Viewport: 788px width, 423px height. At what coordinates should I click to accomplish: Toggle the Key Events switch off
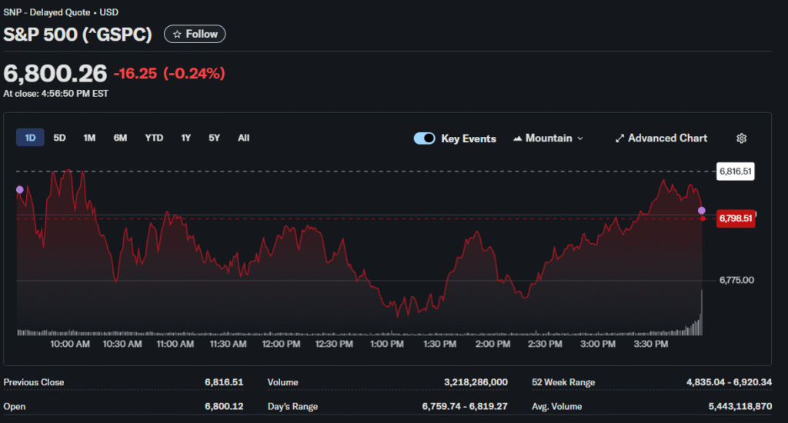pos(425,138)
